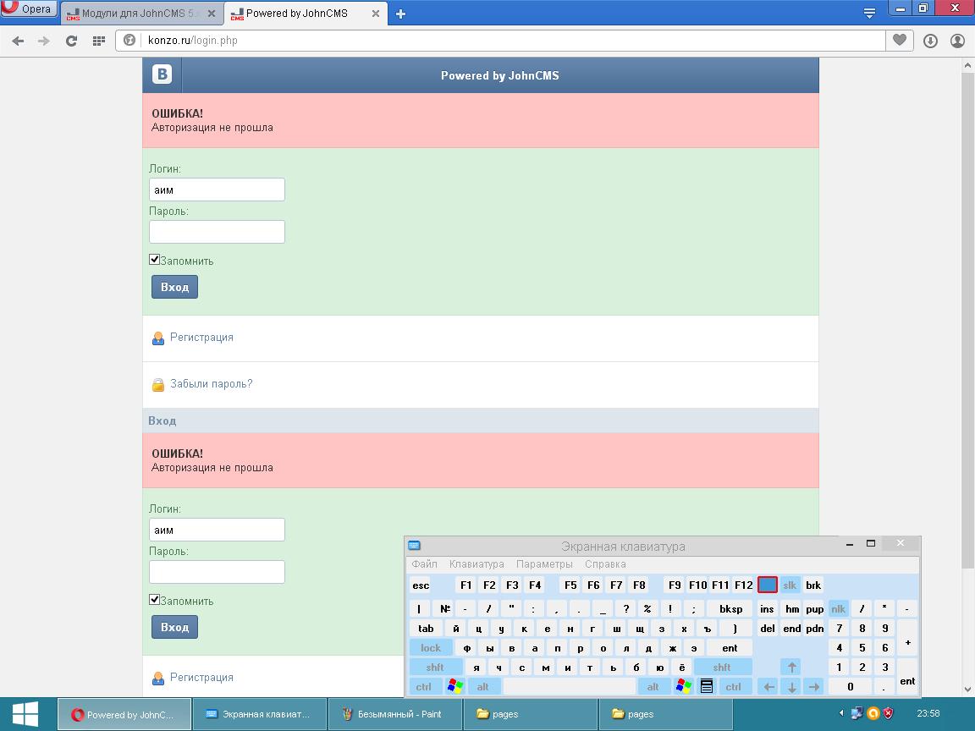Viewport: 975px width, 731px height.
Task: Click the new tab plus button
Action: pos(400,14)
